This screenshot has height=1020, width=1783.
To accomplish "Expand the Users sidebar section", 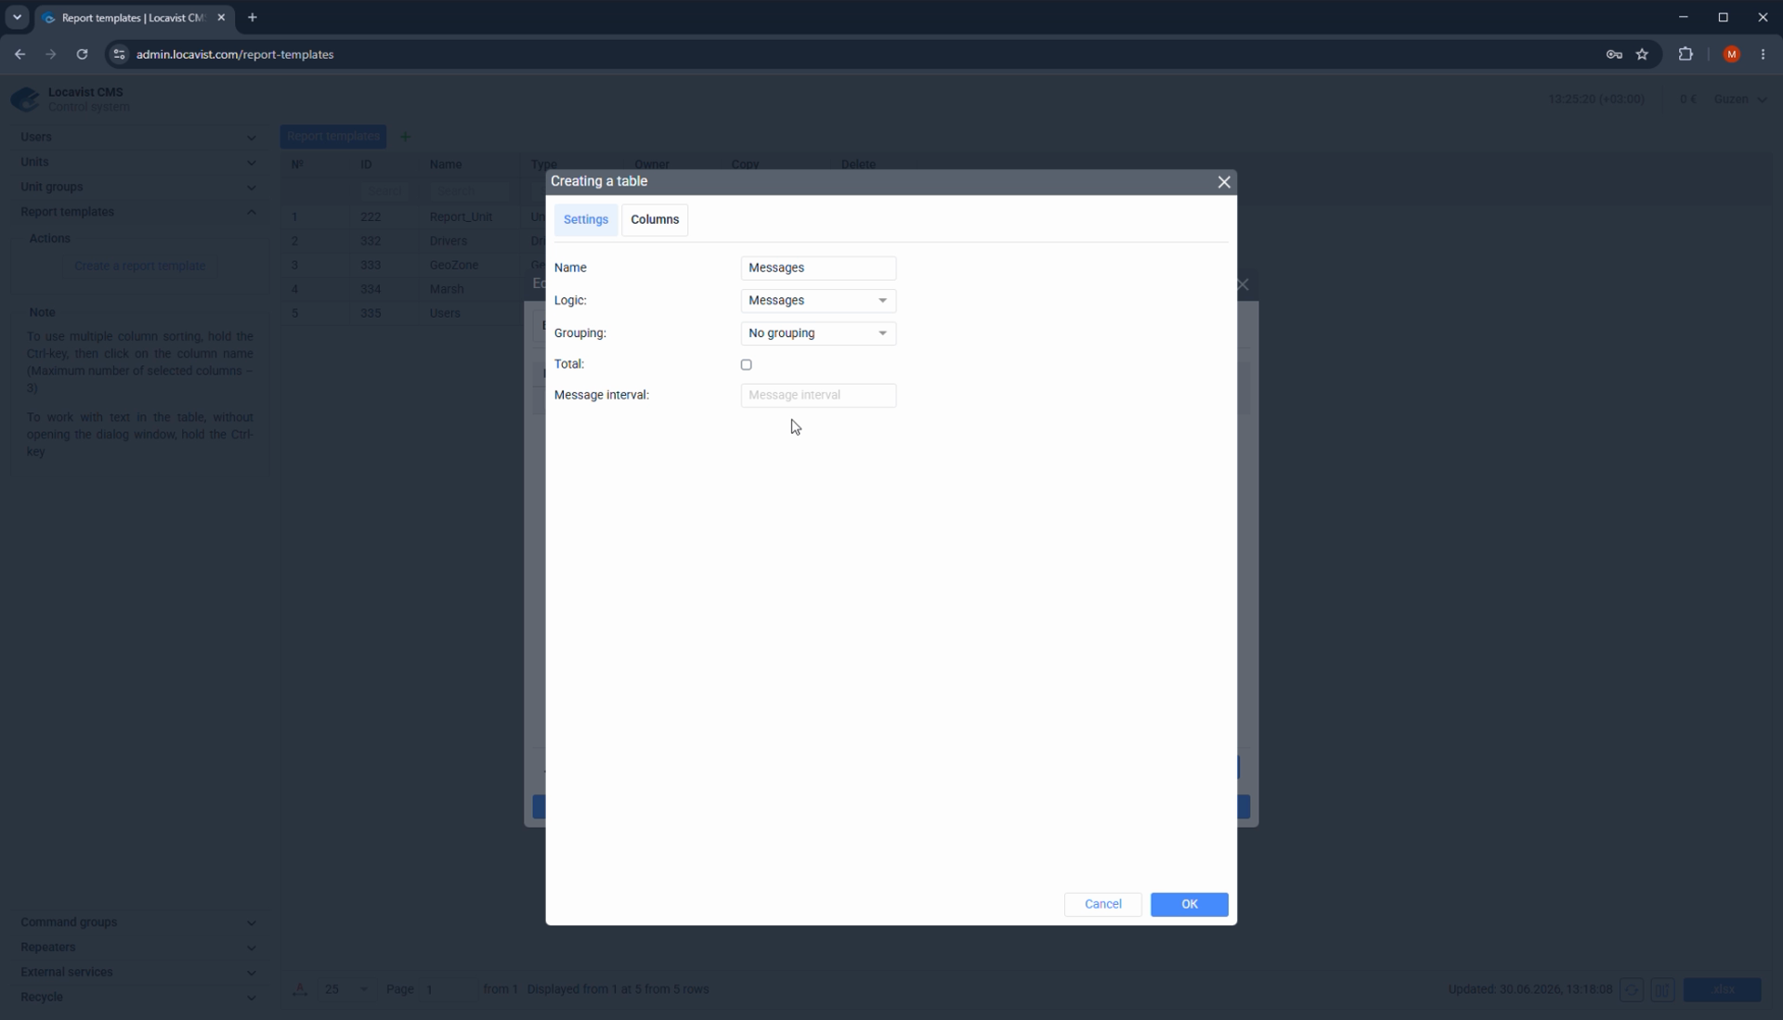I will (x=137, y=137).
